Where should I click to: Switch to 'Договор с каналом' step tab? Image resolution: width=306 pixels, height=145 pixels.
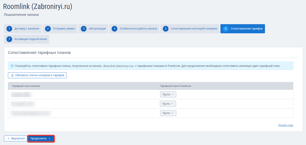point(27,29)
